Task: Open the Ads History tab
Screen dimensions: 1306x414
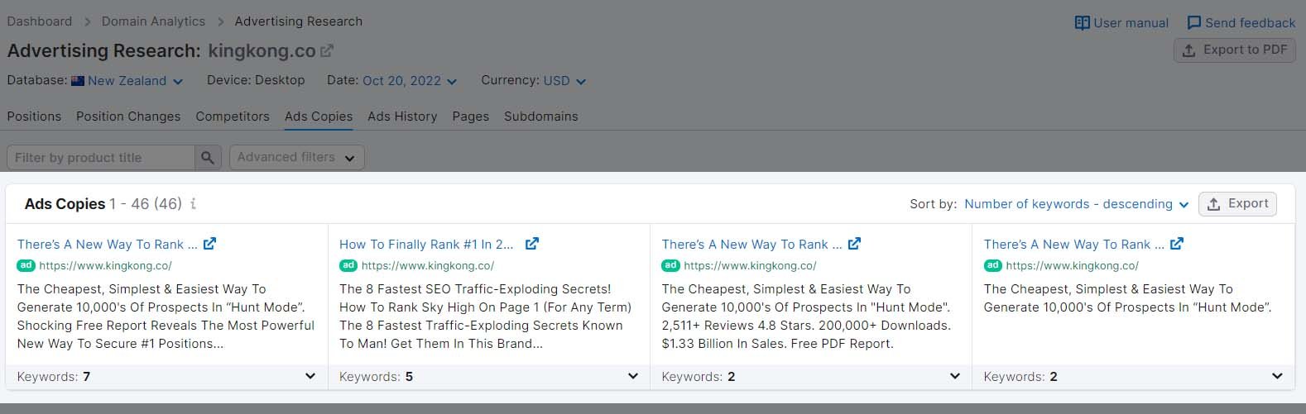Action: (x=402, y=117)
